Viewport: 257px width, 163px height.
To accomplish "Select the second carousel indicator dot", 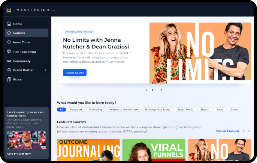I will pyautogui.click(x=156, y=90).
